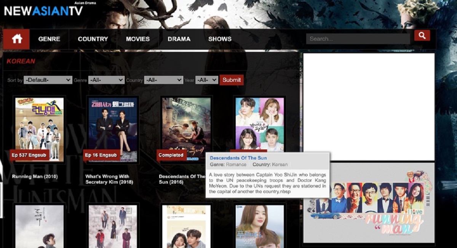Image resolution: width=457 pixels, height=248 pixels.
Task: Expand the Sort by dropdown
Action: (x=48, y=80)
